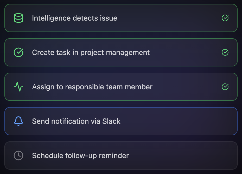Image resolution: width=242 pixels, height=174 pixels.
Task: Select the activity pulse icon beside Assign
Action: tap(18, 87)
